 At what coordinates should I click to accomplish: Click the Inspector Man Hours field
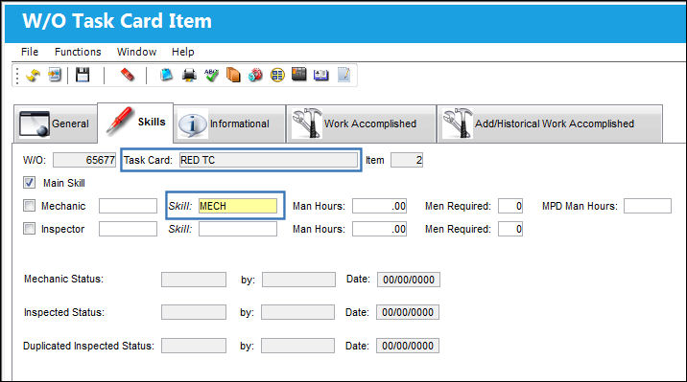379,229
